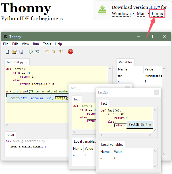Click the Thonny logo in title bar
The height and width of the screenshot is (174, 172).
[x=5, y=37]
